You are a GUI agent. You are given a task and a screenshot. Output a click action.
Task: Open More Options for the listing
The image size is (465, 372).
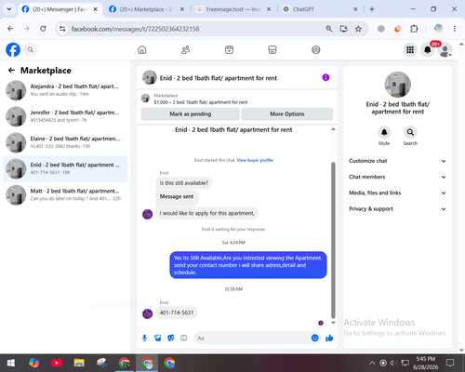coord(287,114)
